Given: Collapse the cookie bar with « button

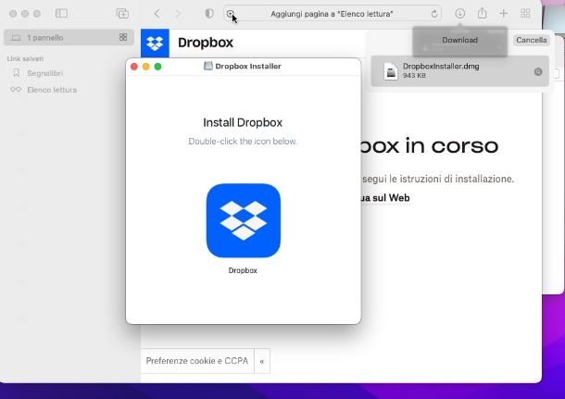Looking at the screenshot, I should (262, 360).
